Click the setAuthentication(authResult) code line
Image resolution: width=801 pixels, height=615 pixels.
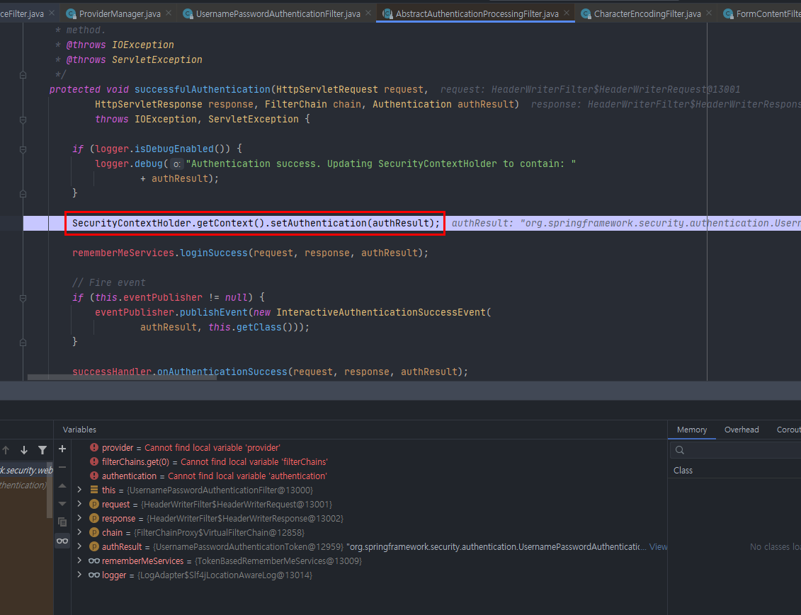click(256, 224)
